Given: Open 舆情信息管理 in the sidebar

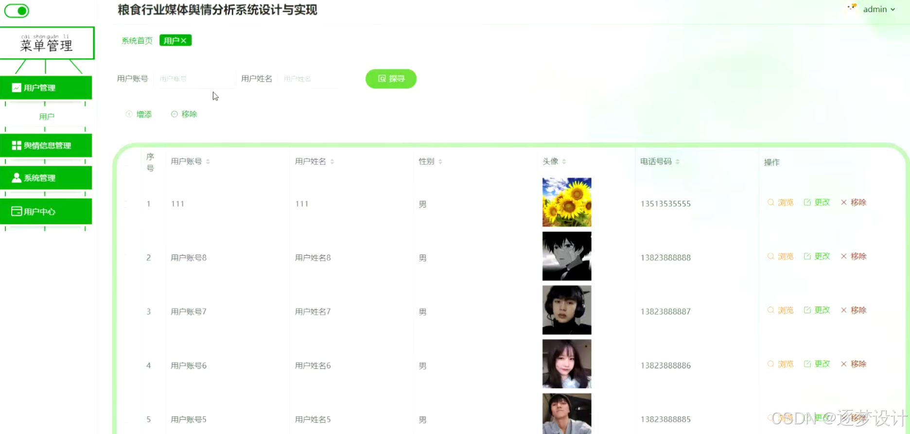Looking at the screenshot, I should [x=46, y=145].
